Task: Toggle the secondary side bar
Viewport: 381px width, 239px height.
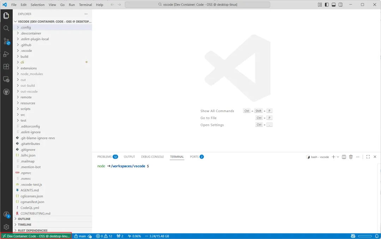Action: (341, 5)
